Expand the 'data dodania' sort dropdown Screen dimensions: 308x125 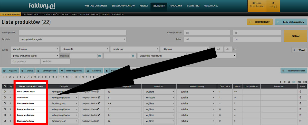pyautogui.click(x=35, y=49)
